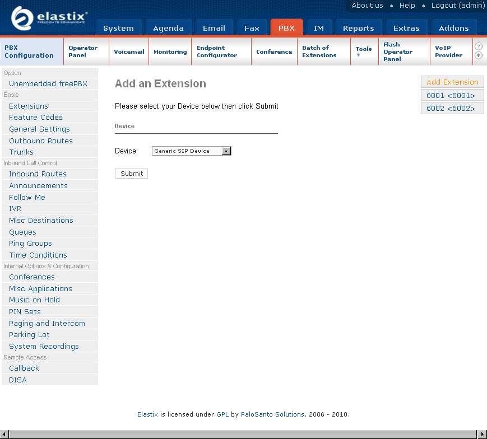Open the Help link in header

[407, 5]
